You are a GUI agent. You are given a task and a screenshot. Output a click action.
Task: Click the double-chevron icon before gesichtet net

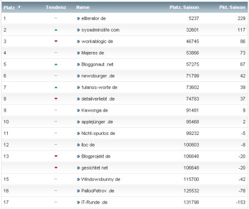(79, 168)
